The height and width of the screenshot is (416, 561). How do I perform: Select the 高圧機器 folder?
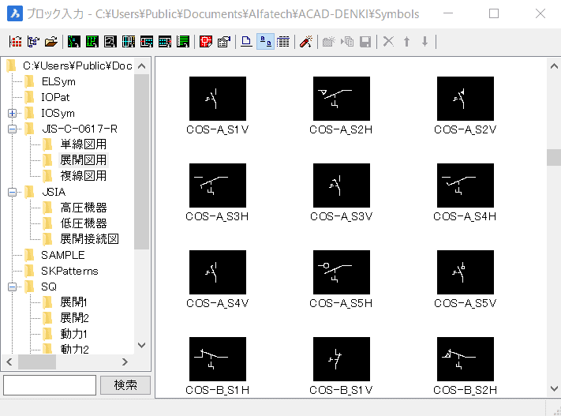84,208
